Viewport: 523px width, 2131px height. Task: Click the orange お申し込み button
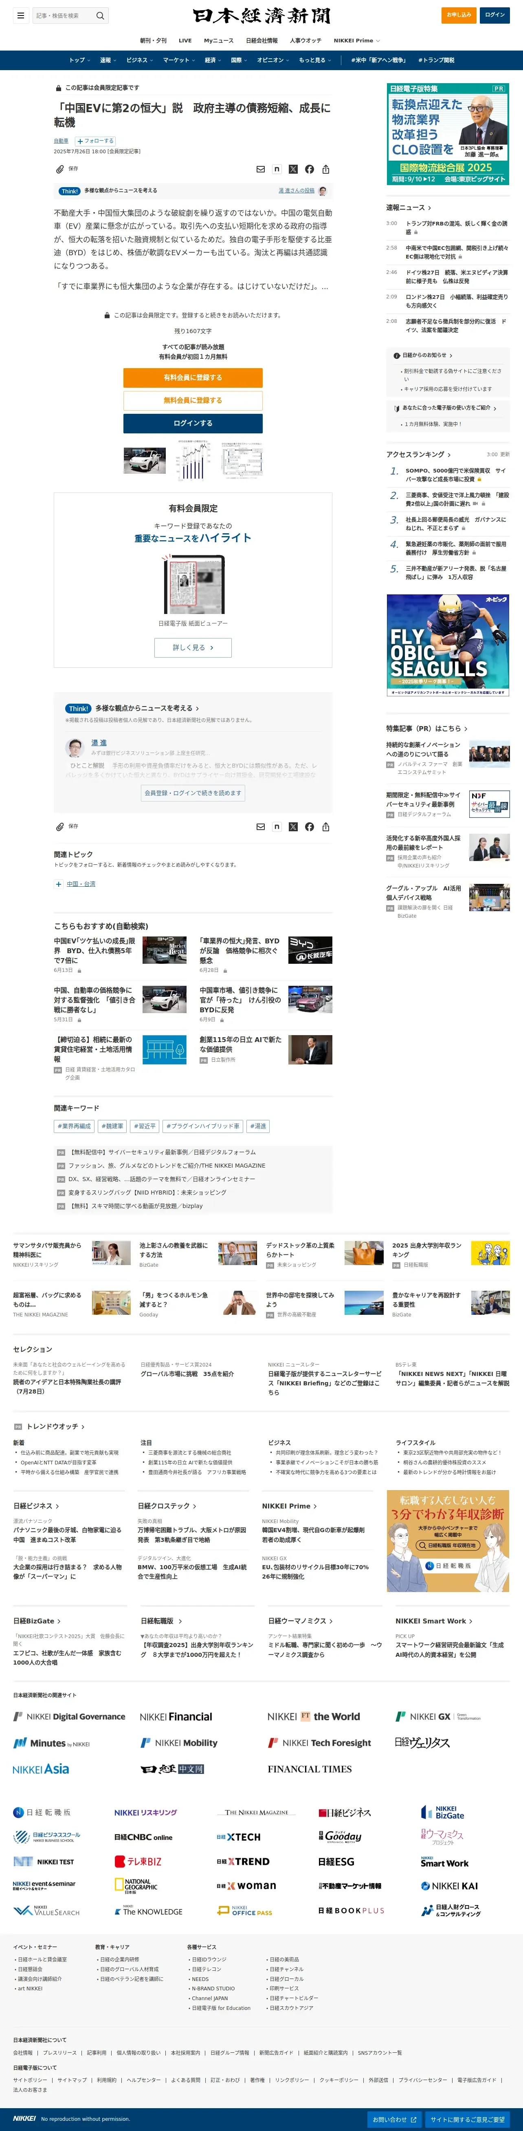coord(459,15)
